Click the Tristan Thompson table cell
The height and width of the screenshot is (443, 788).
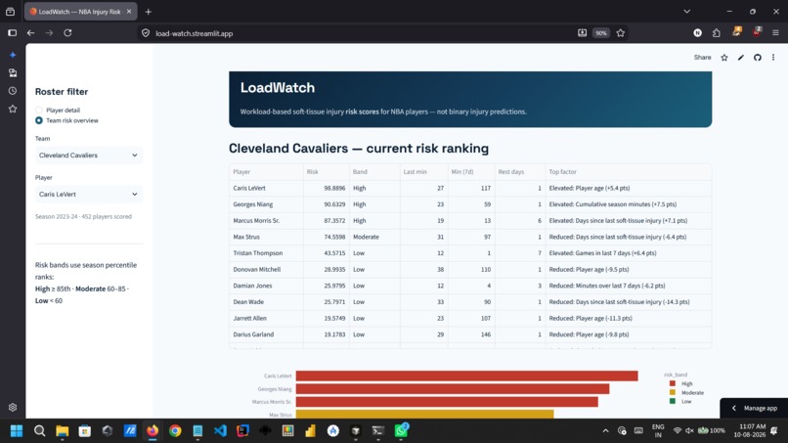tap(266, 253)
